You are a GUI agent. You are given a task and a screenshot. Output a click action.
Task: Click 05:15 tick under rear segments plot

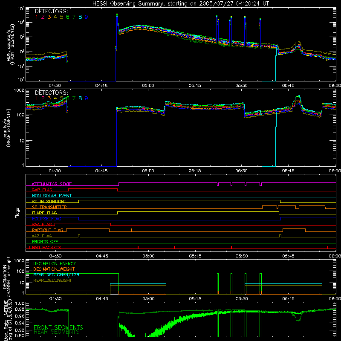pos(195,171)
